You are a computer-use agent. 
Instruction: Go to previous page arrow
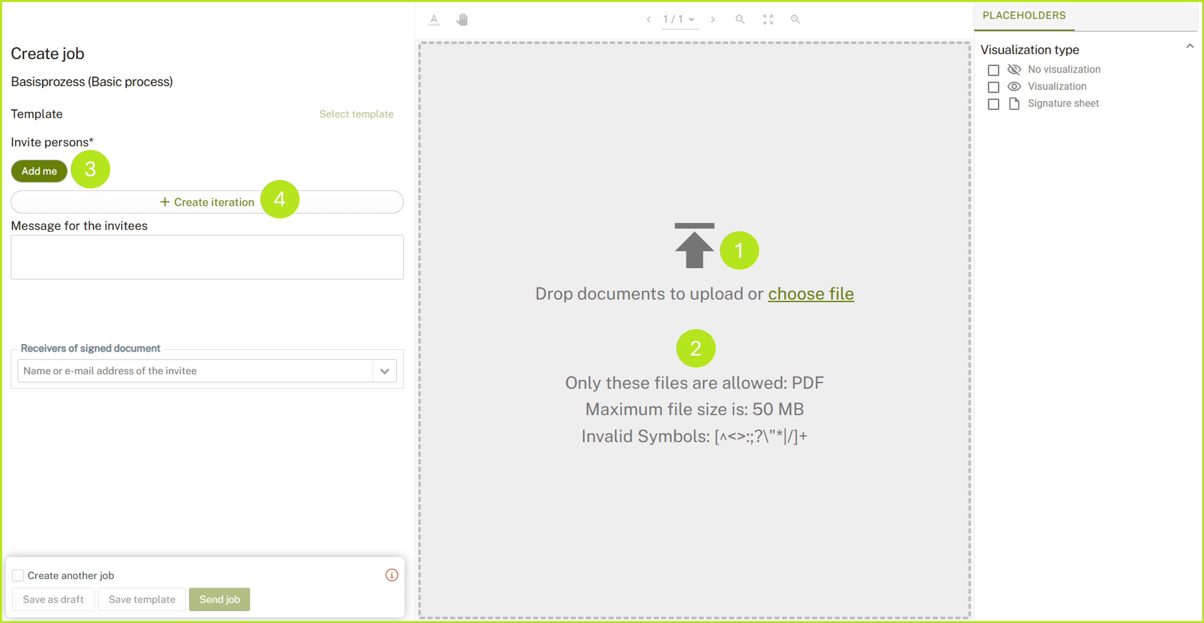click(649, 20)
